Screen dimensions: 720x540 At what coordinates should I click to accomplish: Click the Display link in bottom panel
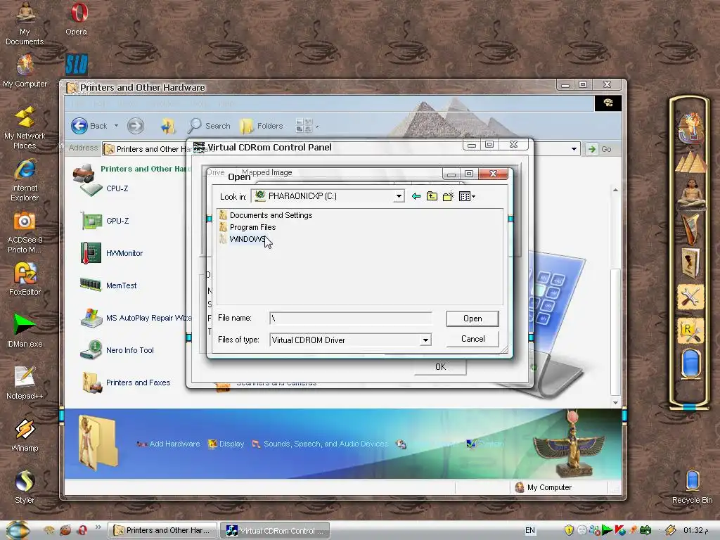(x=226, y=444)
